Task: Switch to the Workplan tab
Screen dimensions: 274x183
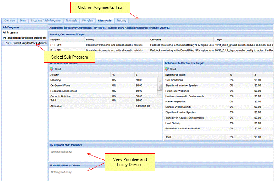Action: pyautogui.click(x=87, y=20)
